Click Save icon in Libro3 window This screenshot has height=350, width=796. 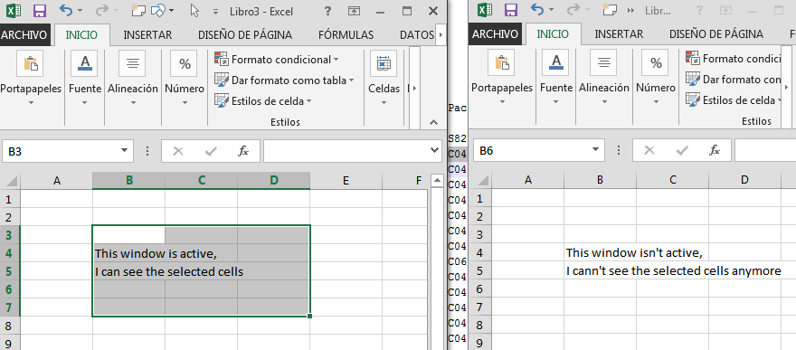tap(40, 10)
